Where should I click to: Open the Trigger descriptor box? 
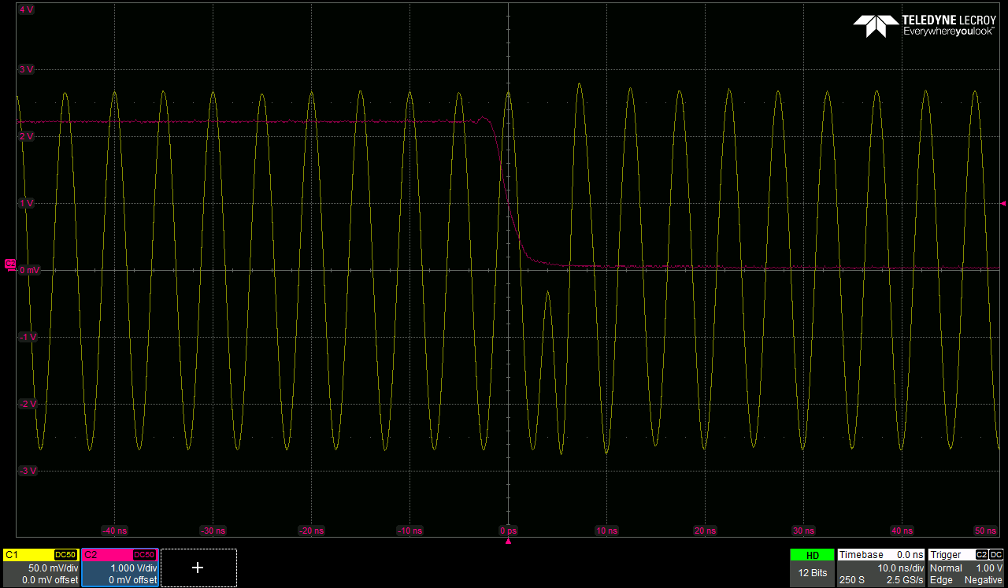967,568
